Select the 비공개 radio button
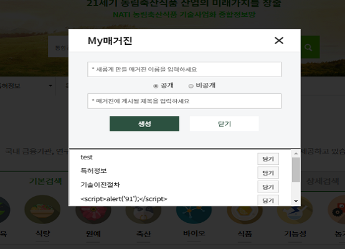345x249 pixels. click(191, 86)
